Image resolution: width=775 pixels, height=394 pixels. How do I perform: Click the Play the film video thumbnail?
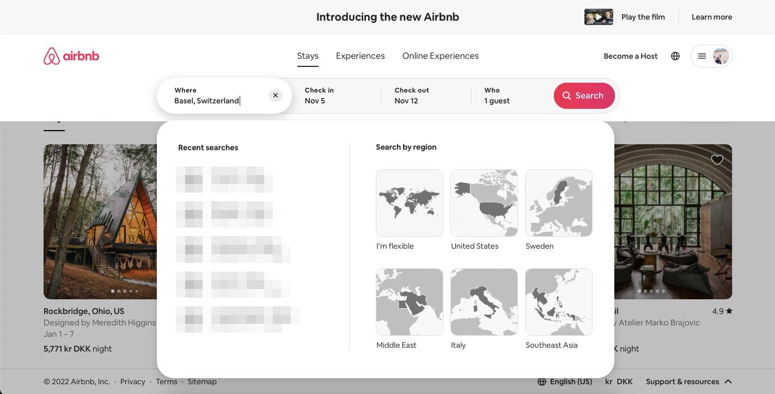(x=598, y=17)
